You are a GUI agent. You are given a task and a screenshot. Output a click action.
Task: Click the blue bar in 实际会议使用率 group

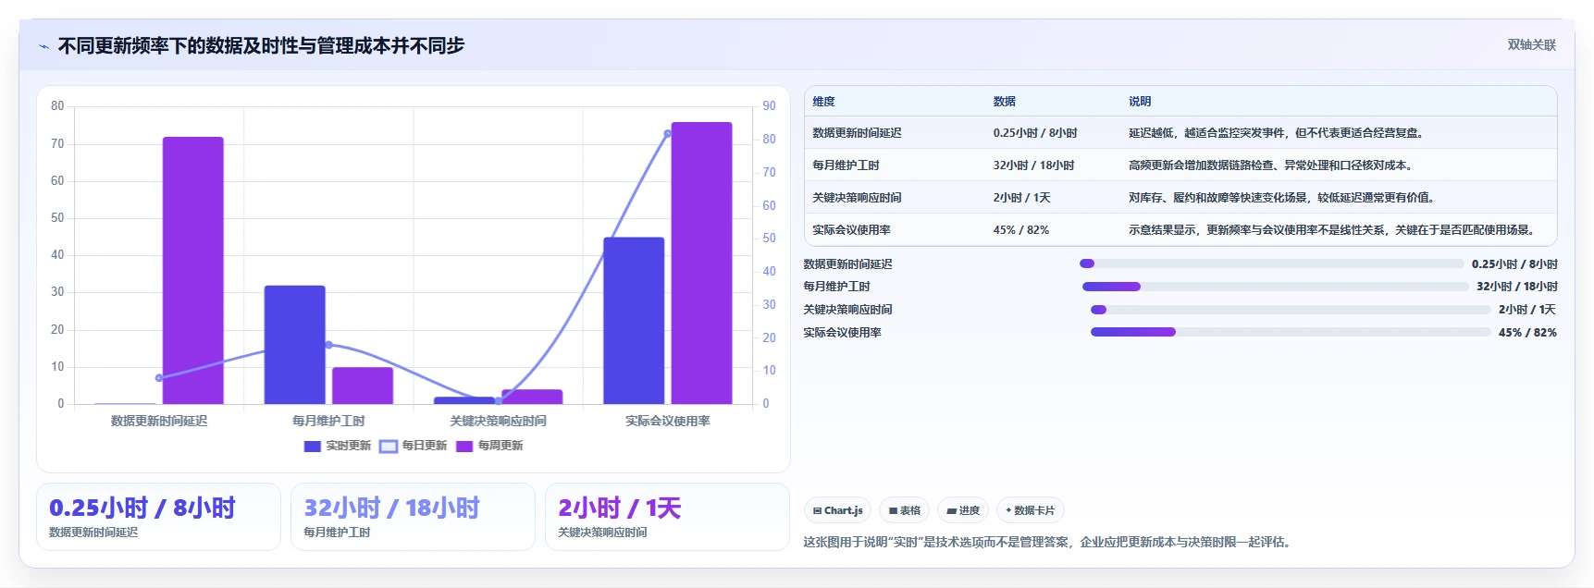pyautogui.click(x=634, y=321)
